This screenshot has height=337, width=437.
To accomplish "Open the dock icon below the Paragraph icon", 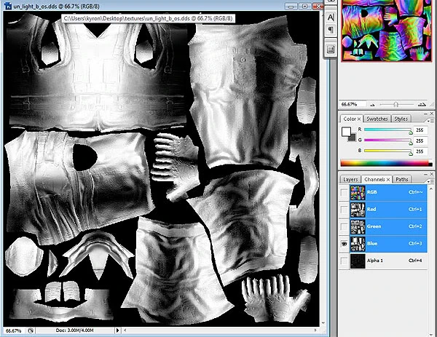I will 331,49.
